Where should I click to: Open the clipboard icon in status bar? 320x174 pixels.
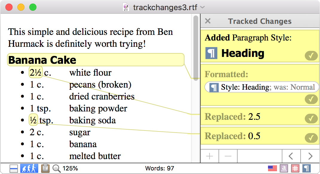[x=45, y=169]
